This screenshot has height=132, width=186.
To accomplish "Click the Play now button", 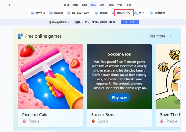I will 119,97.
